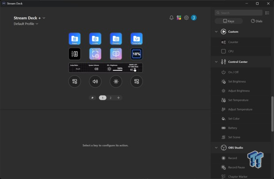The image size is (274, 179).
Task: Select the Screen Shot key
Action: point(95,54)
